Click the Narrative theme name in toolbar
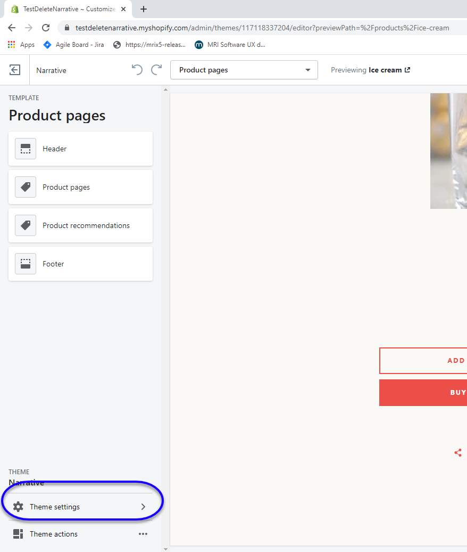Screen dimensions: 467x552 click(x=51, y=70)
